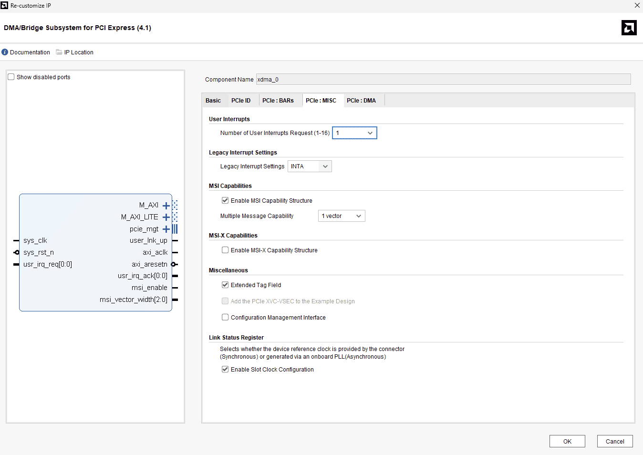Expand the M_AXI interface plus icon

click(166, 206)
